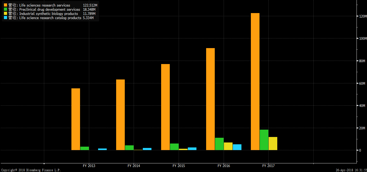This screenshot has height=172, width=367.
Task: Click the yellow Industrial synthetic biology swatch
Action: point(5,14)
